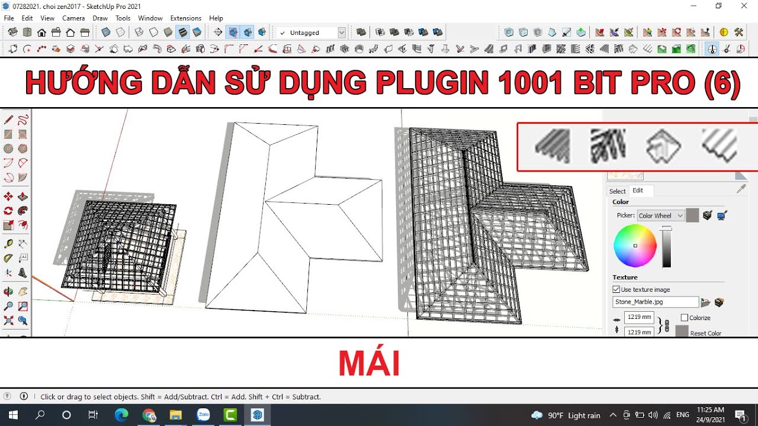Open Microsoft Edge from the taskbar
758x426 pixels.
pos(121,415)
